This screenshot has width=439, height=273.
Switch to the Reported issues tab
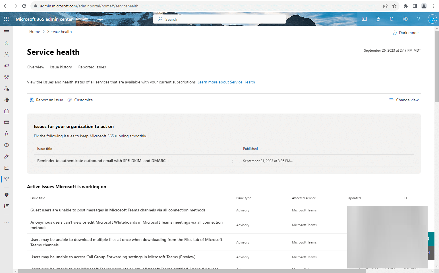click(92, 67)
